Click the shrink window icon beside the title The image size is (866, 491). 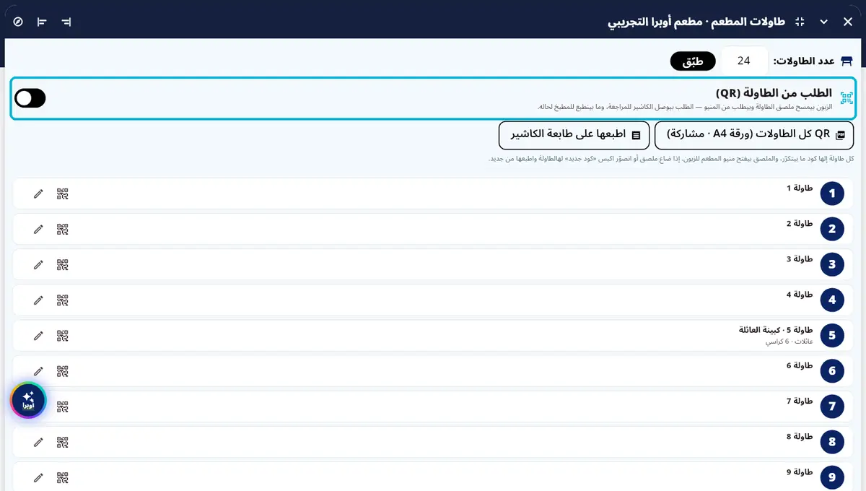click(x=800, y=22)
